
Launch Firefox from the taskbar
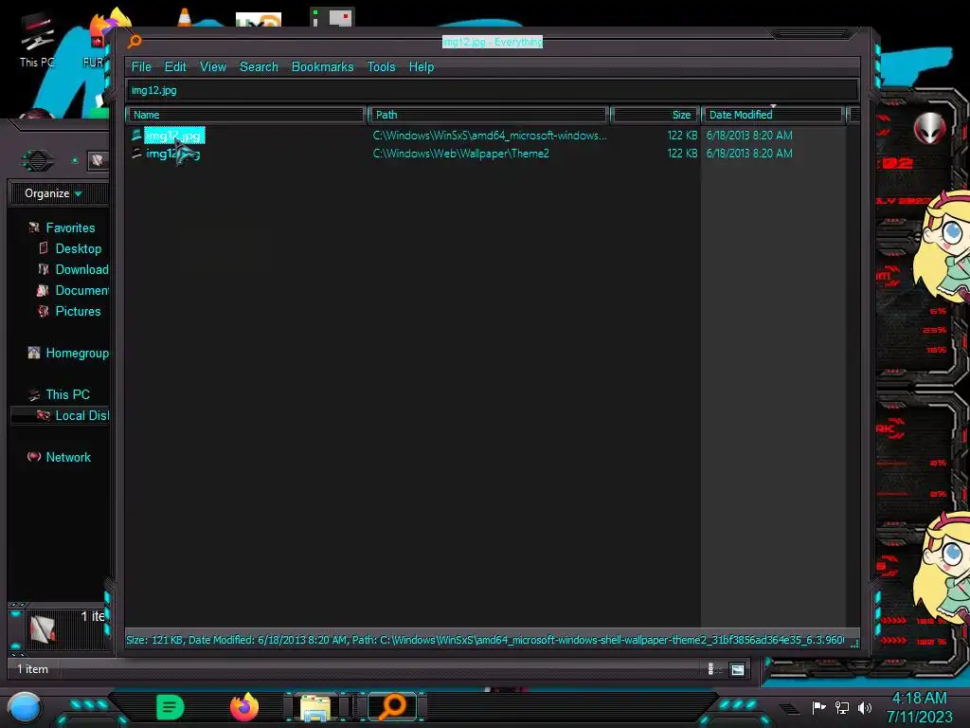click(x=244, y=707)
